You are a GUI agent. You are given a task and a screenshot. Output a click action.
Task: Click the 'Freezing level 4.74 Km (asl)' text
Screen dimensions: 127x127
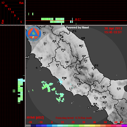74,118
